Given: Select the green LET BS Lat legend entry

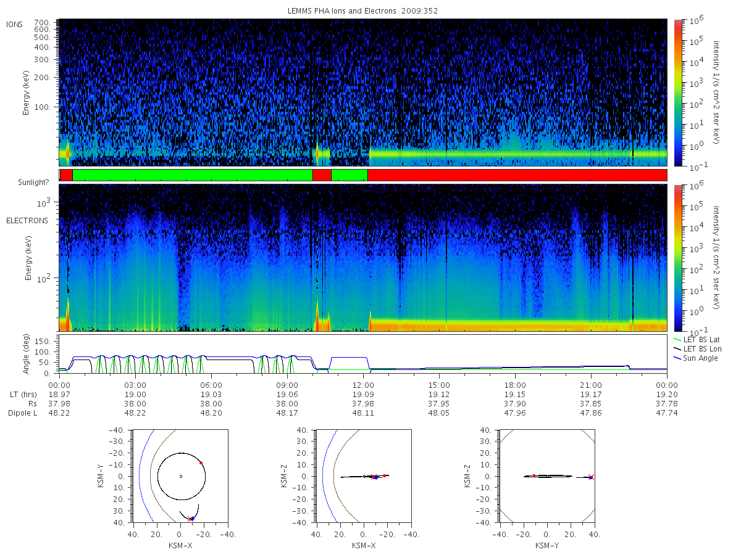Looking at the screenshot, I should 697,340.
